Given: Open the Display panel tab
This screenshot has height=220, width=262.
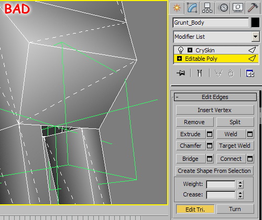Looking at the screenshot, I should point(238,8).
